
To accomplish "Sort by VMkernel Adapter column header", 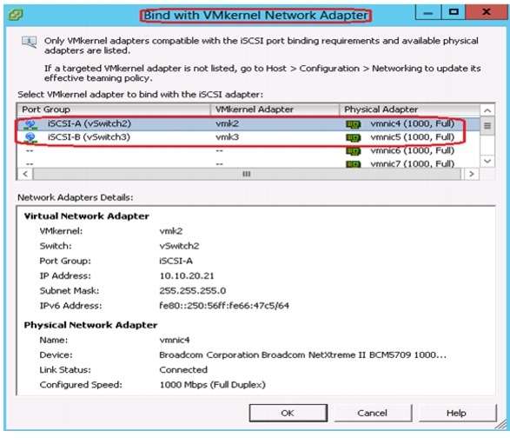I will click(x=275, y=109).
